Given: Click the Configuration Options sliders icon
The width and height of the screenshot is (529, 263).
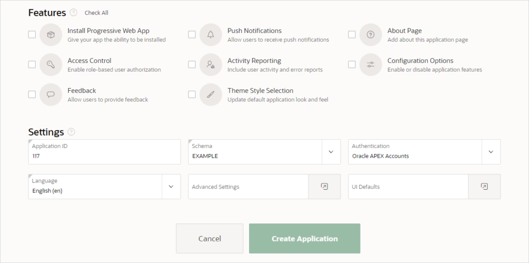Looking at the screenshot, I should [371, 64].
